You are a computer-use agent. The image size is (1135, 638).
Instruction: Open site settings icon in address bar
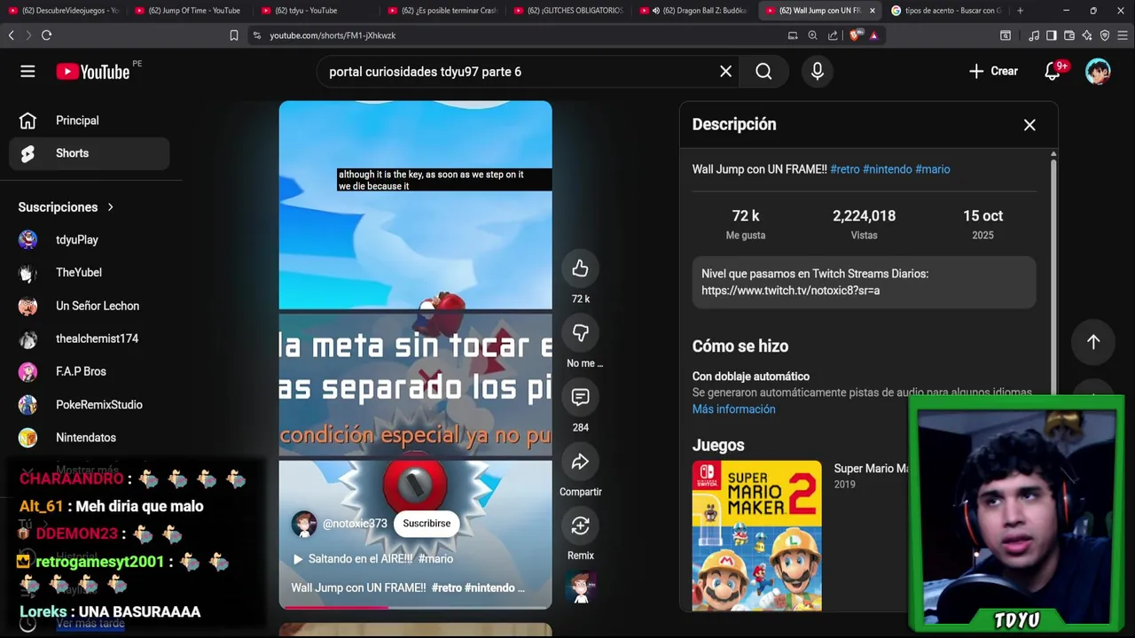(257, 35)
